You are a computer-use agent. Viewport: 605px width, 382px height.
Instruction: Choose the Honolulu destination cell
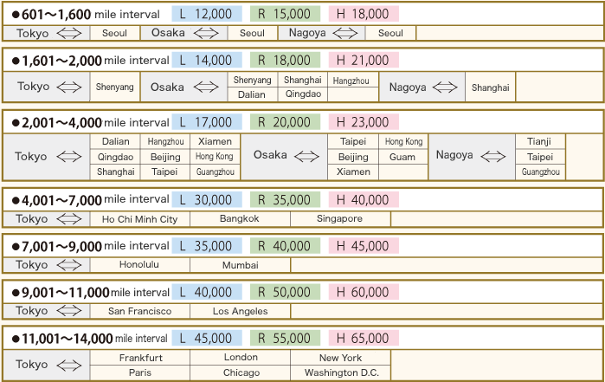[x=139, y=265]
